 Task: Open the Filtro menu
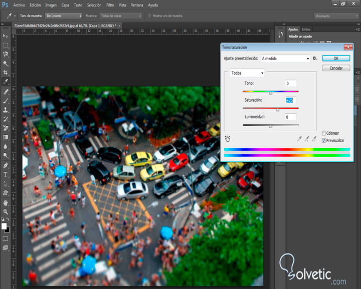coord(110,5)
